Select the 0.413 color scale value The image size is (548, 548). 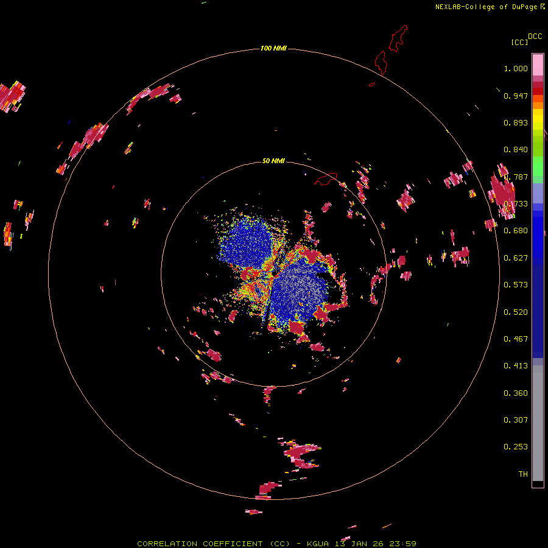point(516,366)
